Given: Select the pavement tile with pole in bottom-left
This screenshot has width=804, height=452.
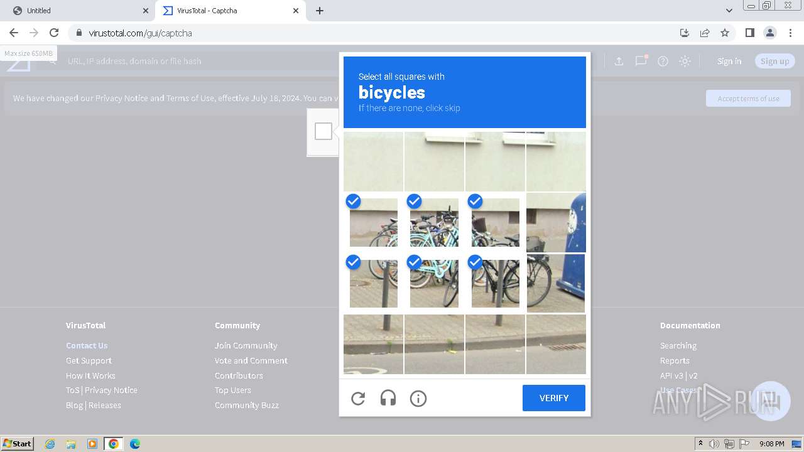Looking at the screenshot, I should (373, 344).
